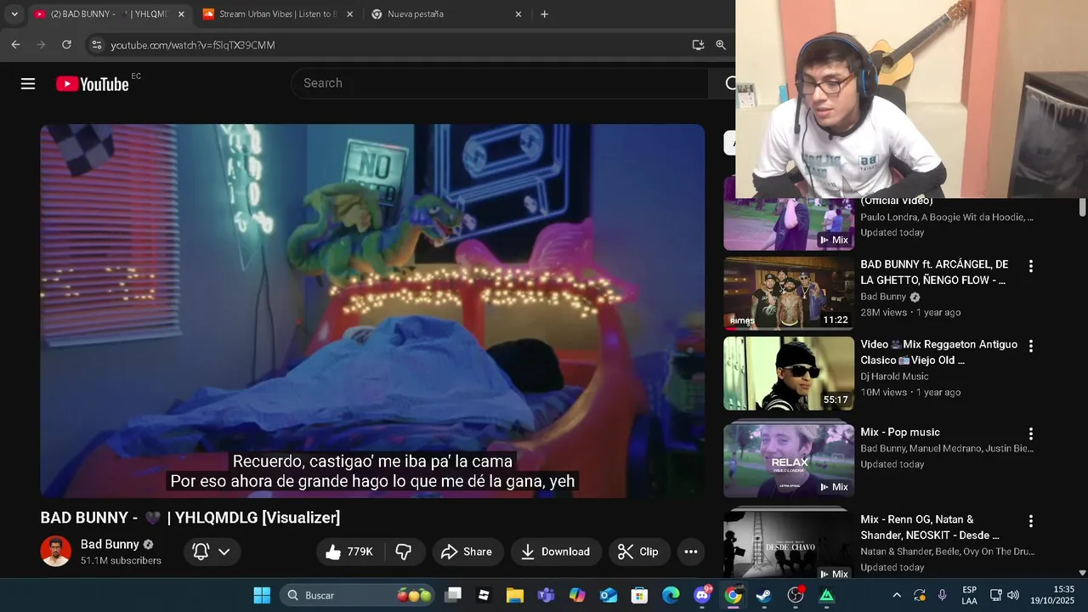Open Microsoft Teams from taskbar

pos(546,595)
